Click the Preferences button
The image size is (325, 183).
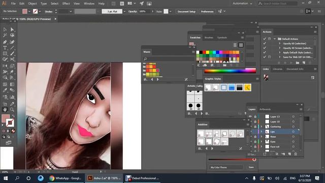(x=207, y=11)
